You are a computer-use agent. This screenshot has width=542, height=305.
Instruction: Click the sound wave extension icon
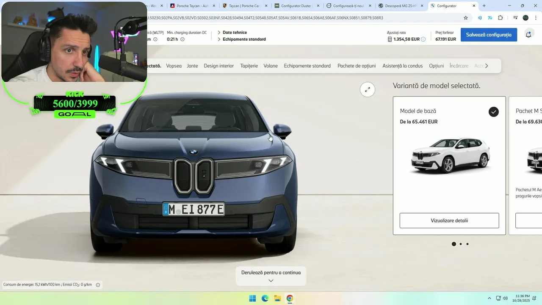pyautogui.click(x=480, y=18)
